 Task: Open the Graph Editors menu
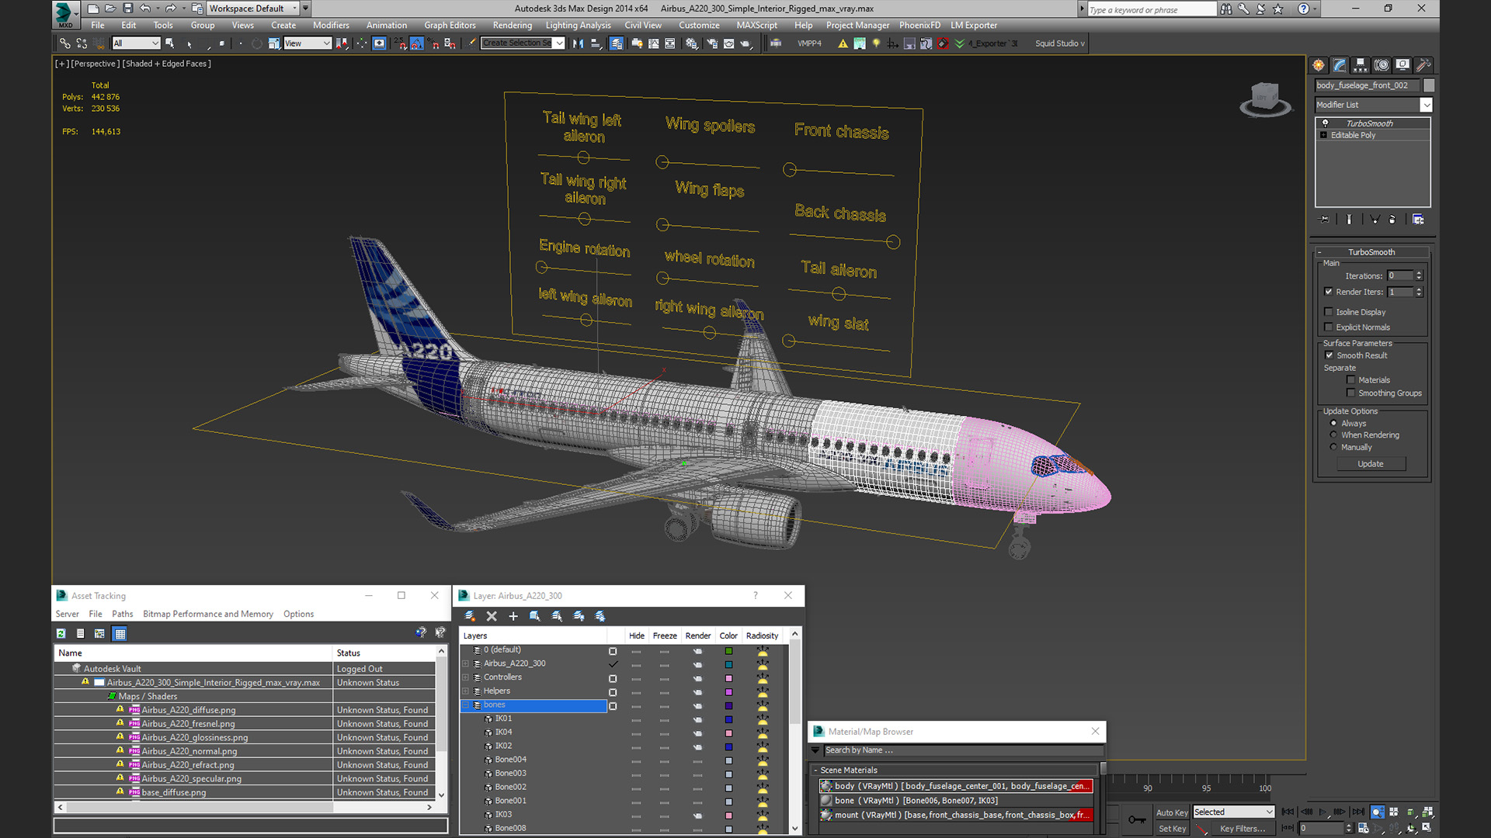point(450,26)
